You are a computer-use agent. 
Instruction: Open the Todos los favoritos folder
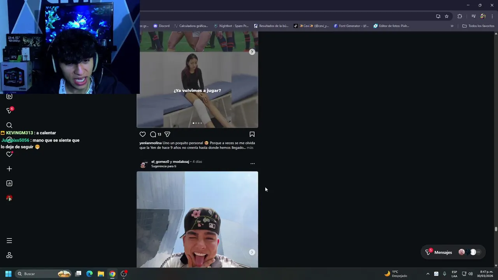(478, 26)
